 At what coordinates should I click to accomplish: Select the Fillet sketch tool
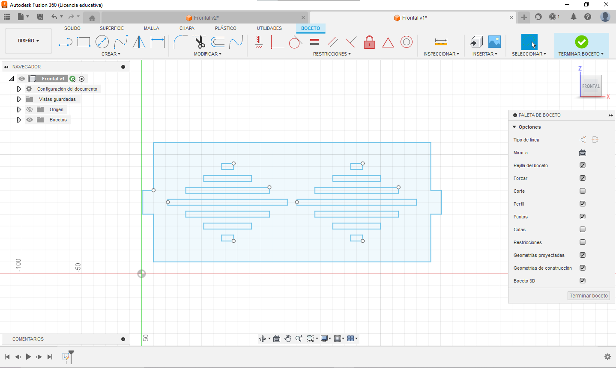[x=180, y=42]
